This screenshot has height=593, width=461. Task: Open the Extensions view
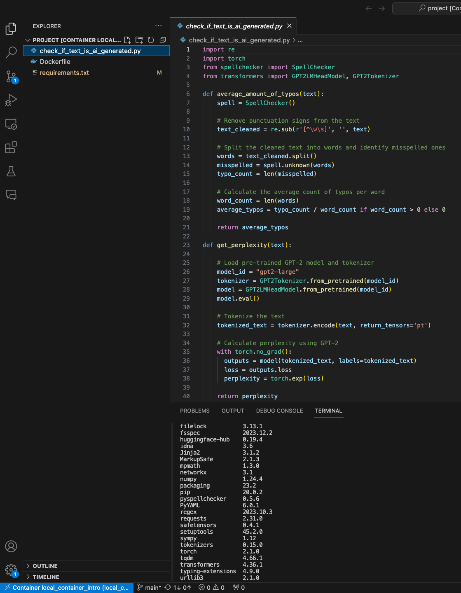11,147
